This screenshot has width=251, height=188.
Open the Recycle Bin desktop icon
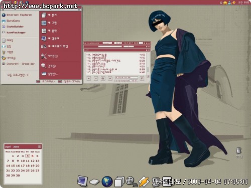pos(239,150)
